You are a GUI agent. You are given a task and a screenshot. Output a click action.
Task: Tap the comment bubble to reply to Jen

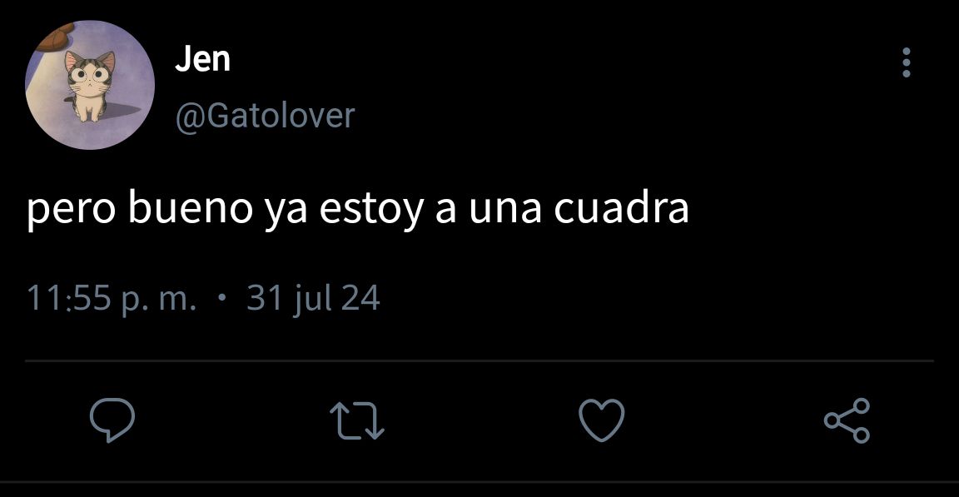pyautogui.click(x=112, y=420)
